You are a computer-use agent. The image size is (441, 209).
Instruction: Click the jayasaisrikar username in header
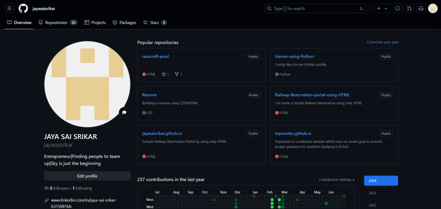point(44,9)
